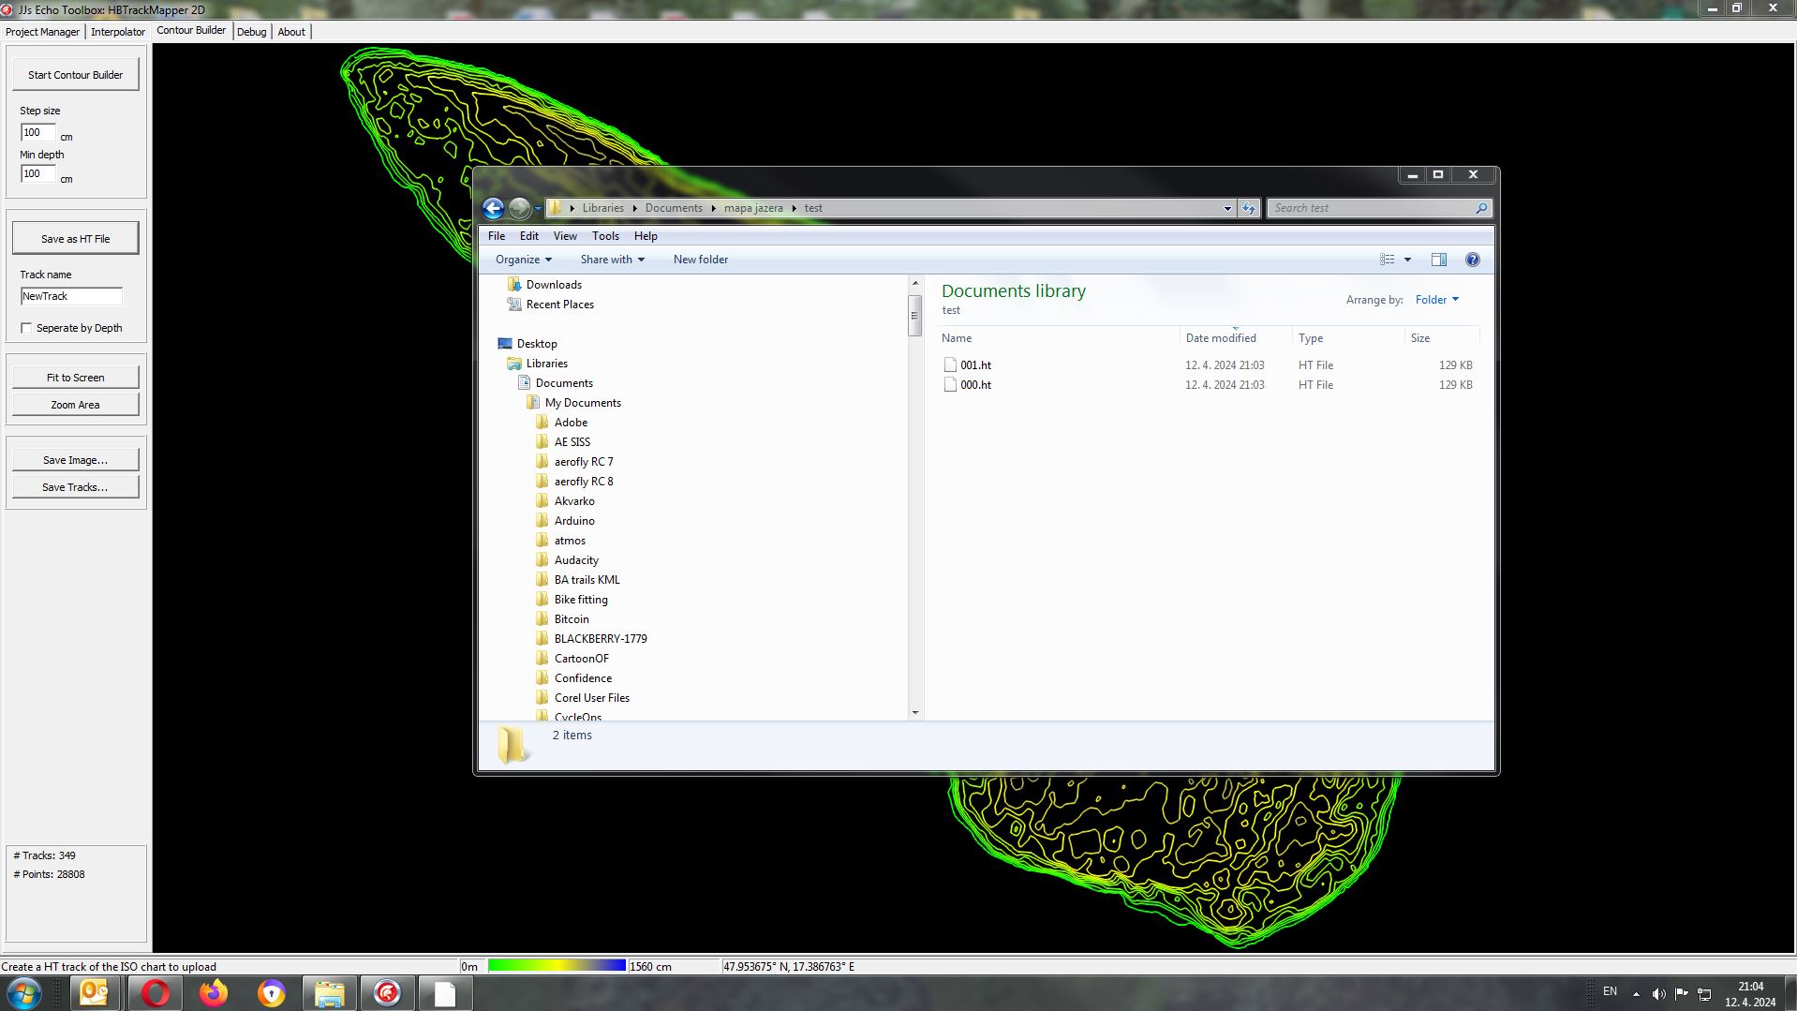
Task: Open Explorer help question mark icon
Action: (x=1472, y=260)
